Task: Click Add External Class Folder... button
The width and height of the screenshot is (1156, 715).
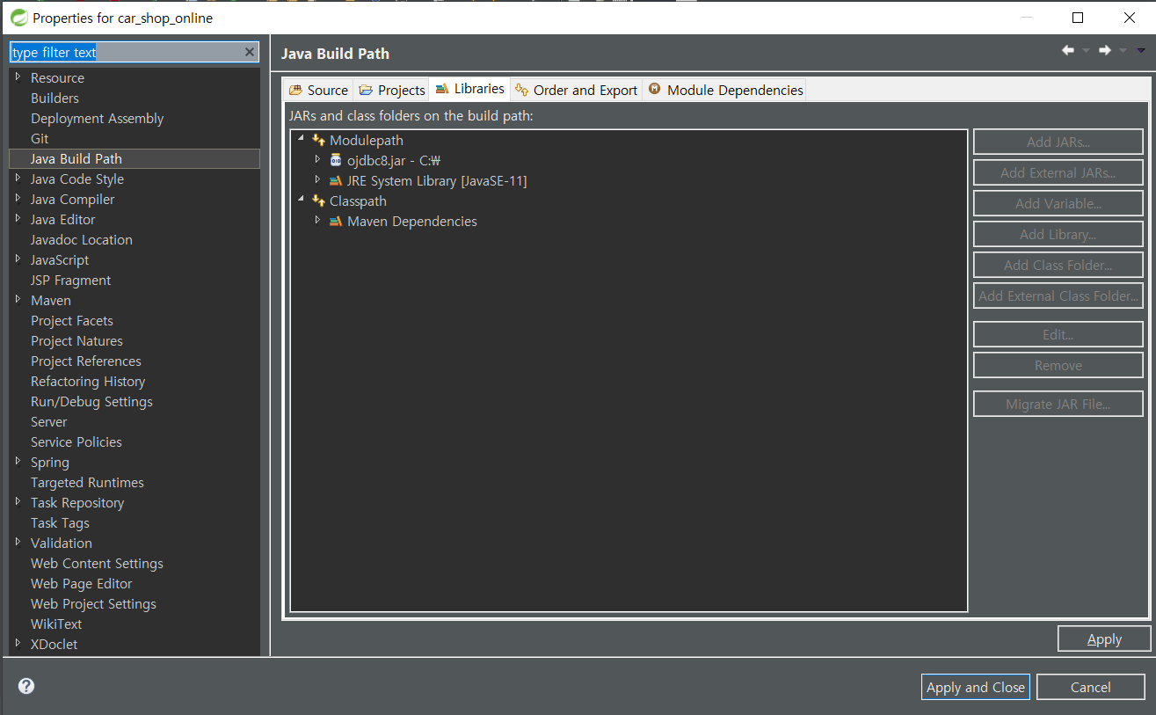Action: pos(1058,295)
